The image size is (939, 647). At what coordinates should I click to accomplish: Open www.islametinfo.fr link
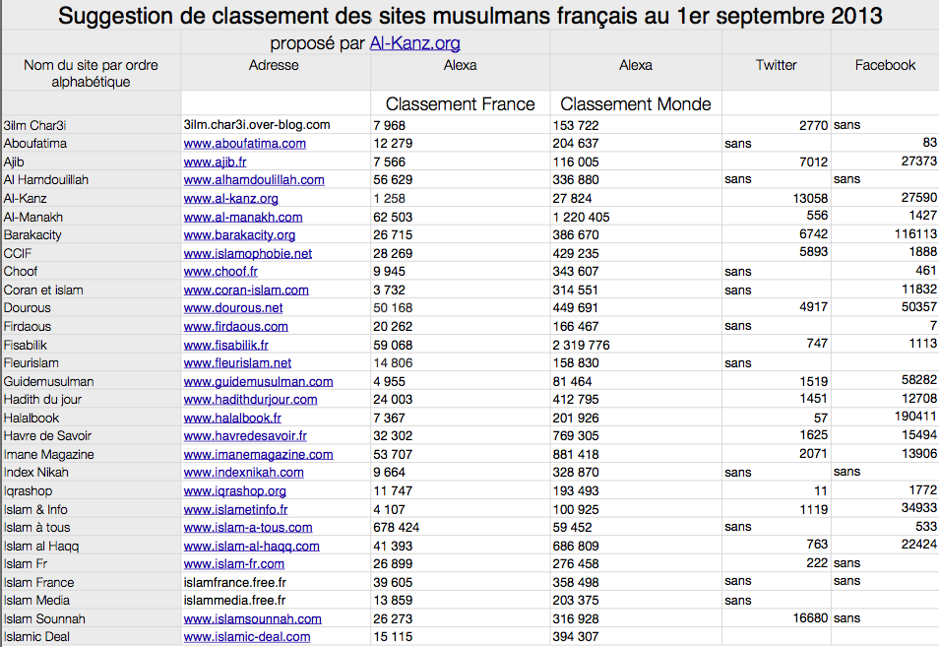point(235,510)
